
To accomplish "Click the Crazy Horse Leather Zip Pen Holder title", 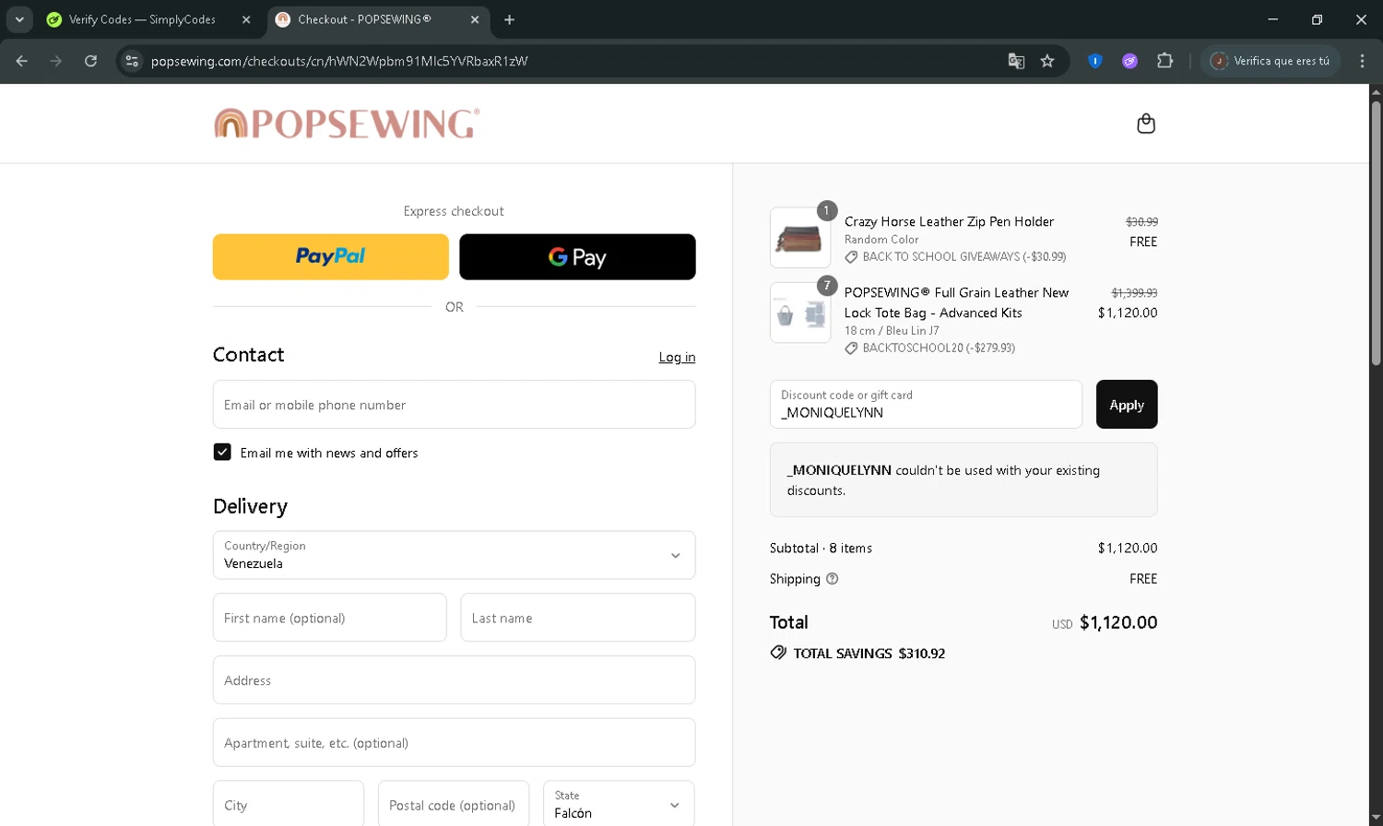I will click(949, 221).
